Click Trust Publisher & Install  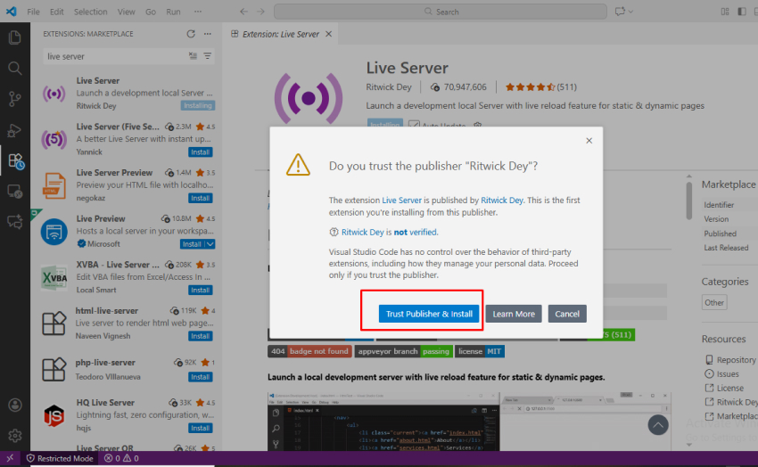pyautogui.click(x=429, y=314)
